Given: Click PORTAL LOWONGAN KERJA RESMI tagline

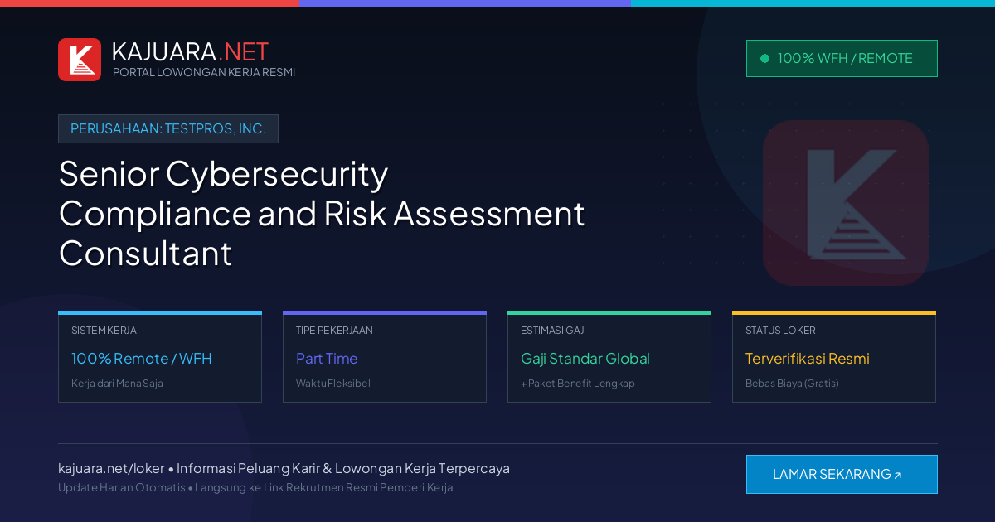Looking at the screenshot, I should pyautogui.click(x=204, y=72).
